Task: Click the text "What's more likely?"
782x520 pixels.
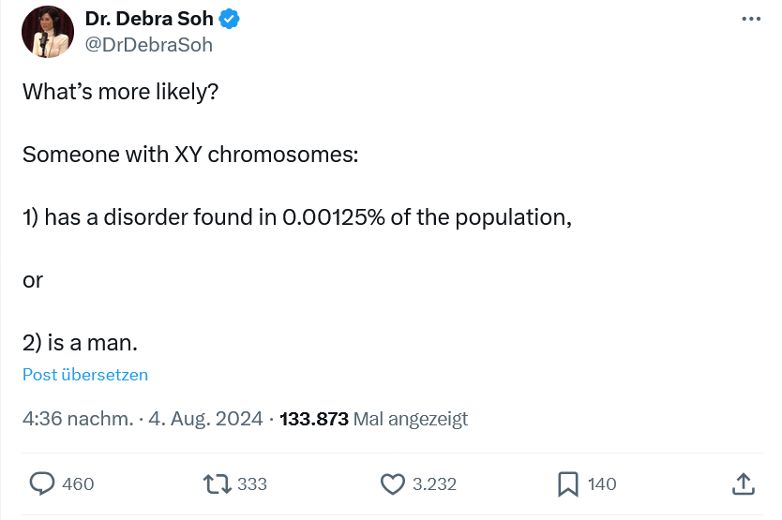Action: click(120, 93)
